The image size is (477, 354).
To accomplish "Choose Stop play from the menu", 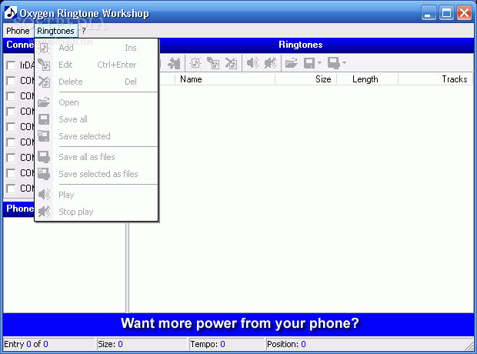I will (x=96, y=212).
